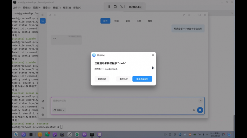
Task: Open the camera app on taskbar
Action: coord(62,135)
